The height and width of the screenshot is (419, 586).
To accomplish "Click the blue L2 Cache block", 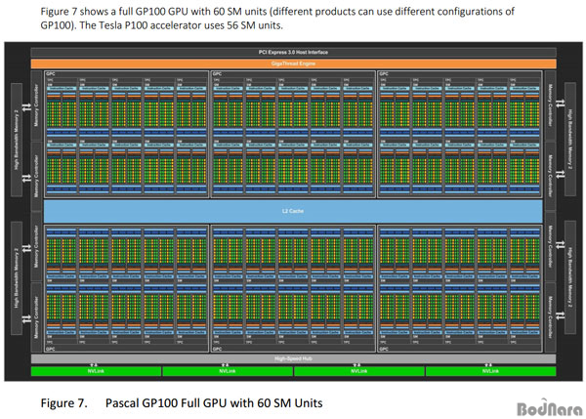I will coord(293,211).
